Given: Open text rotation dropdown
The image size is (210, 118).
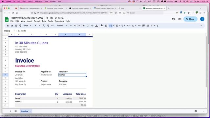Looking at the screenshot, I should click(134, 26).
